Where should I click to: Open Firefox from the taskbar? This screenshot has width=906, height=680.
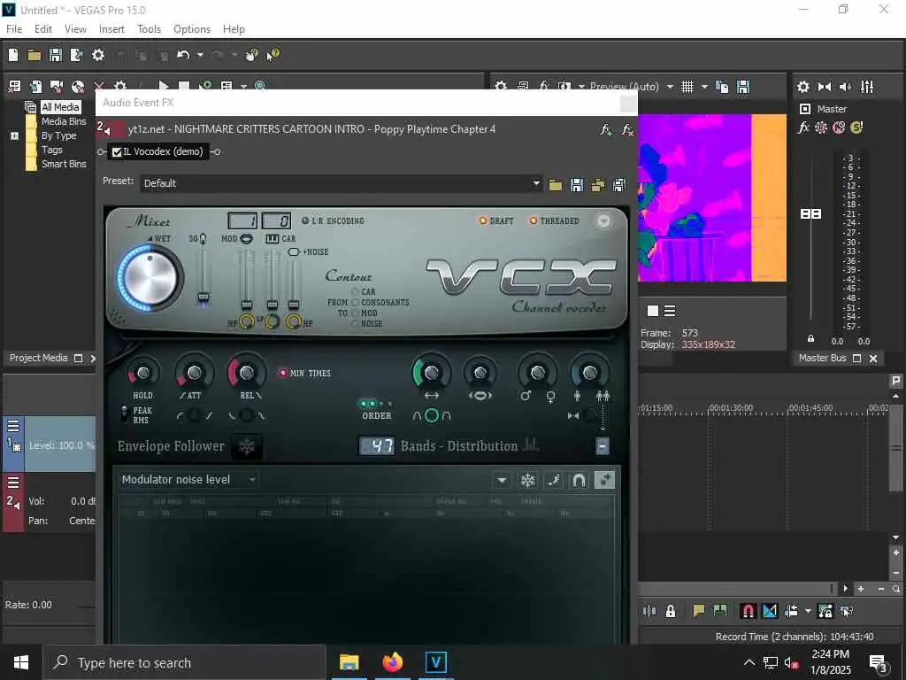pos(392,662)
